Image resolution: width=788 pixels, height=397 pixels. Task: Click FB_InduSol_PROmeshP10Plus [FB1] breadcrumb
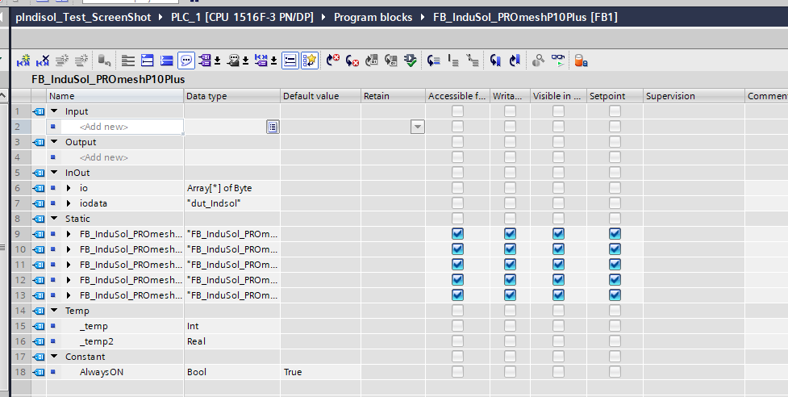[525, 17]
